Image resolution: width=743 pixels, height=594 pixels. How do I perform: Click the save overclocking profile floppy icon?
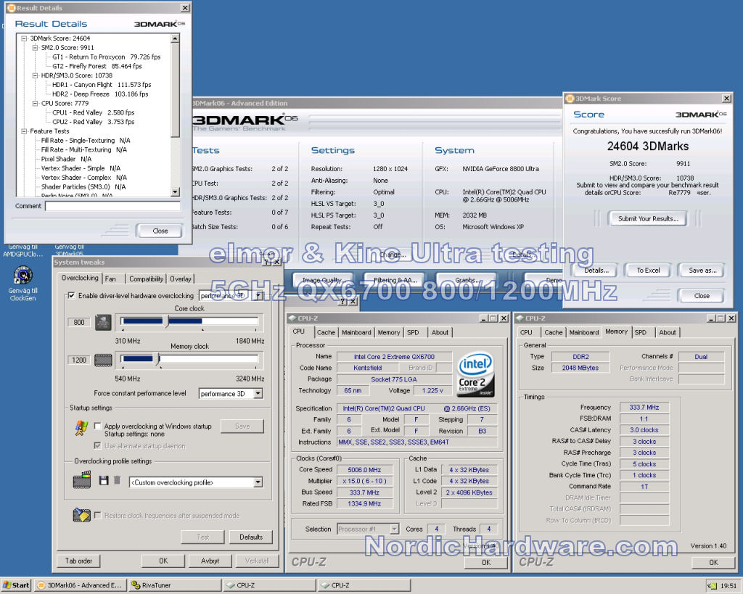coord(104,481)
